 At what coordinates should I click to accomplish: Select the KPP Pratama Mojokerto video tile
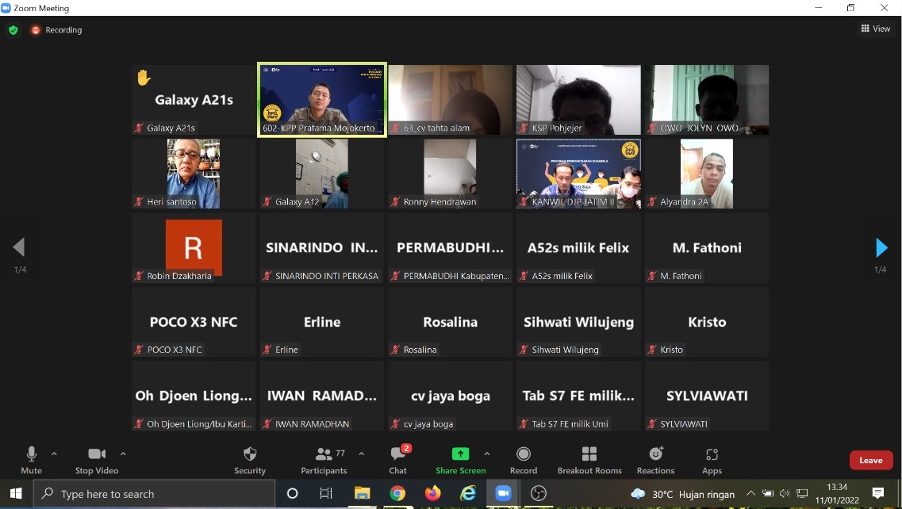(322, 99)
